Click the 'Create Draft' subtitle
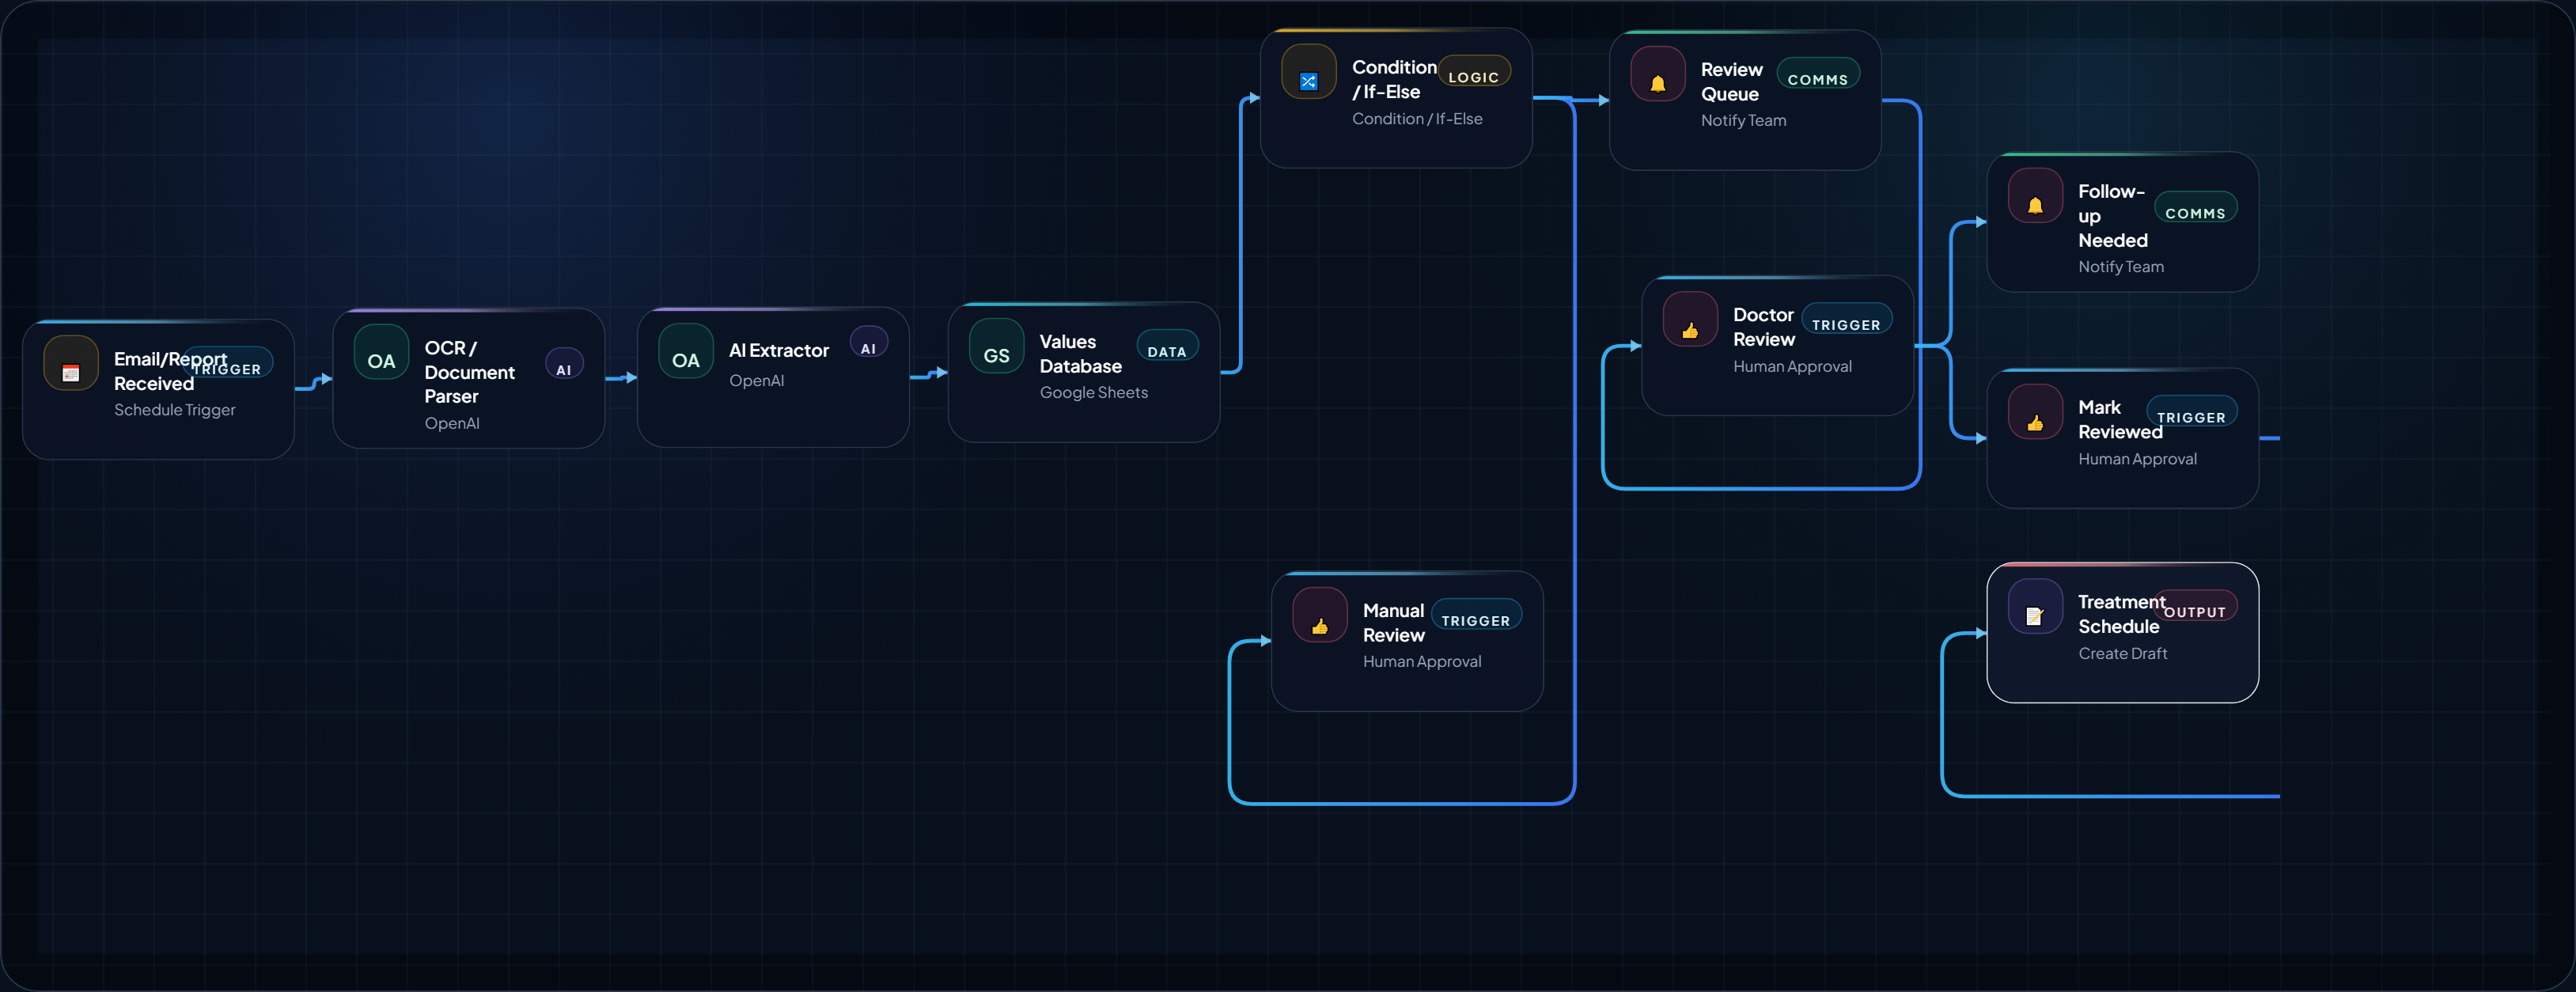2576x992 pixels. pyautogui.click(x=2122, y=654)
